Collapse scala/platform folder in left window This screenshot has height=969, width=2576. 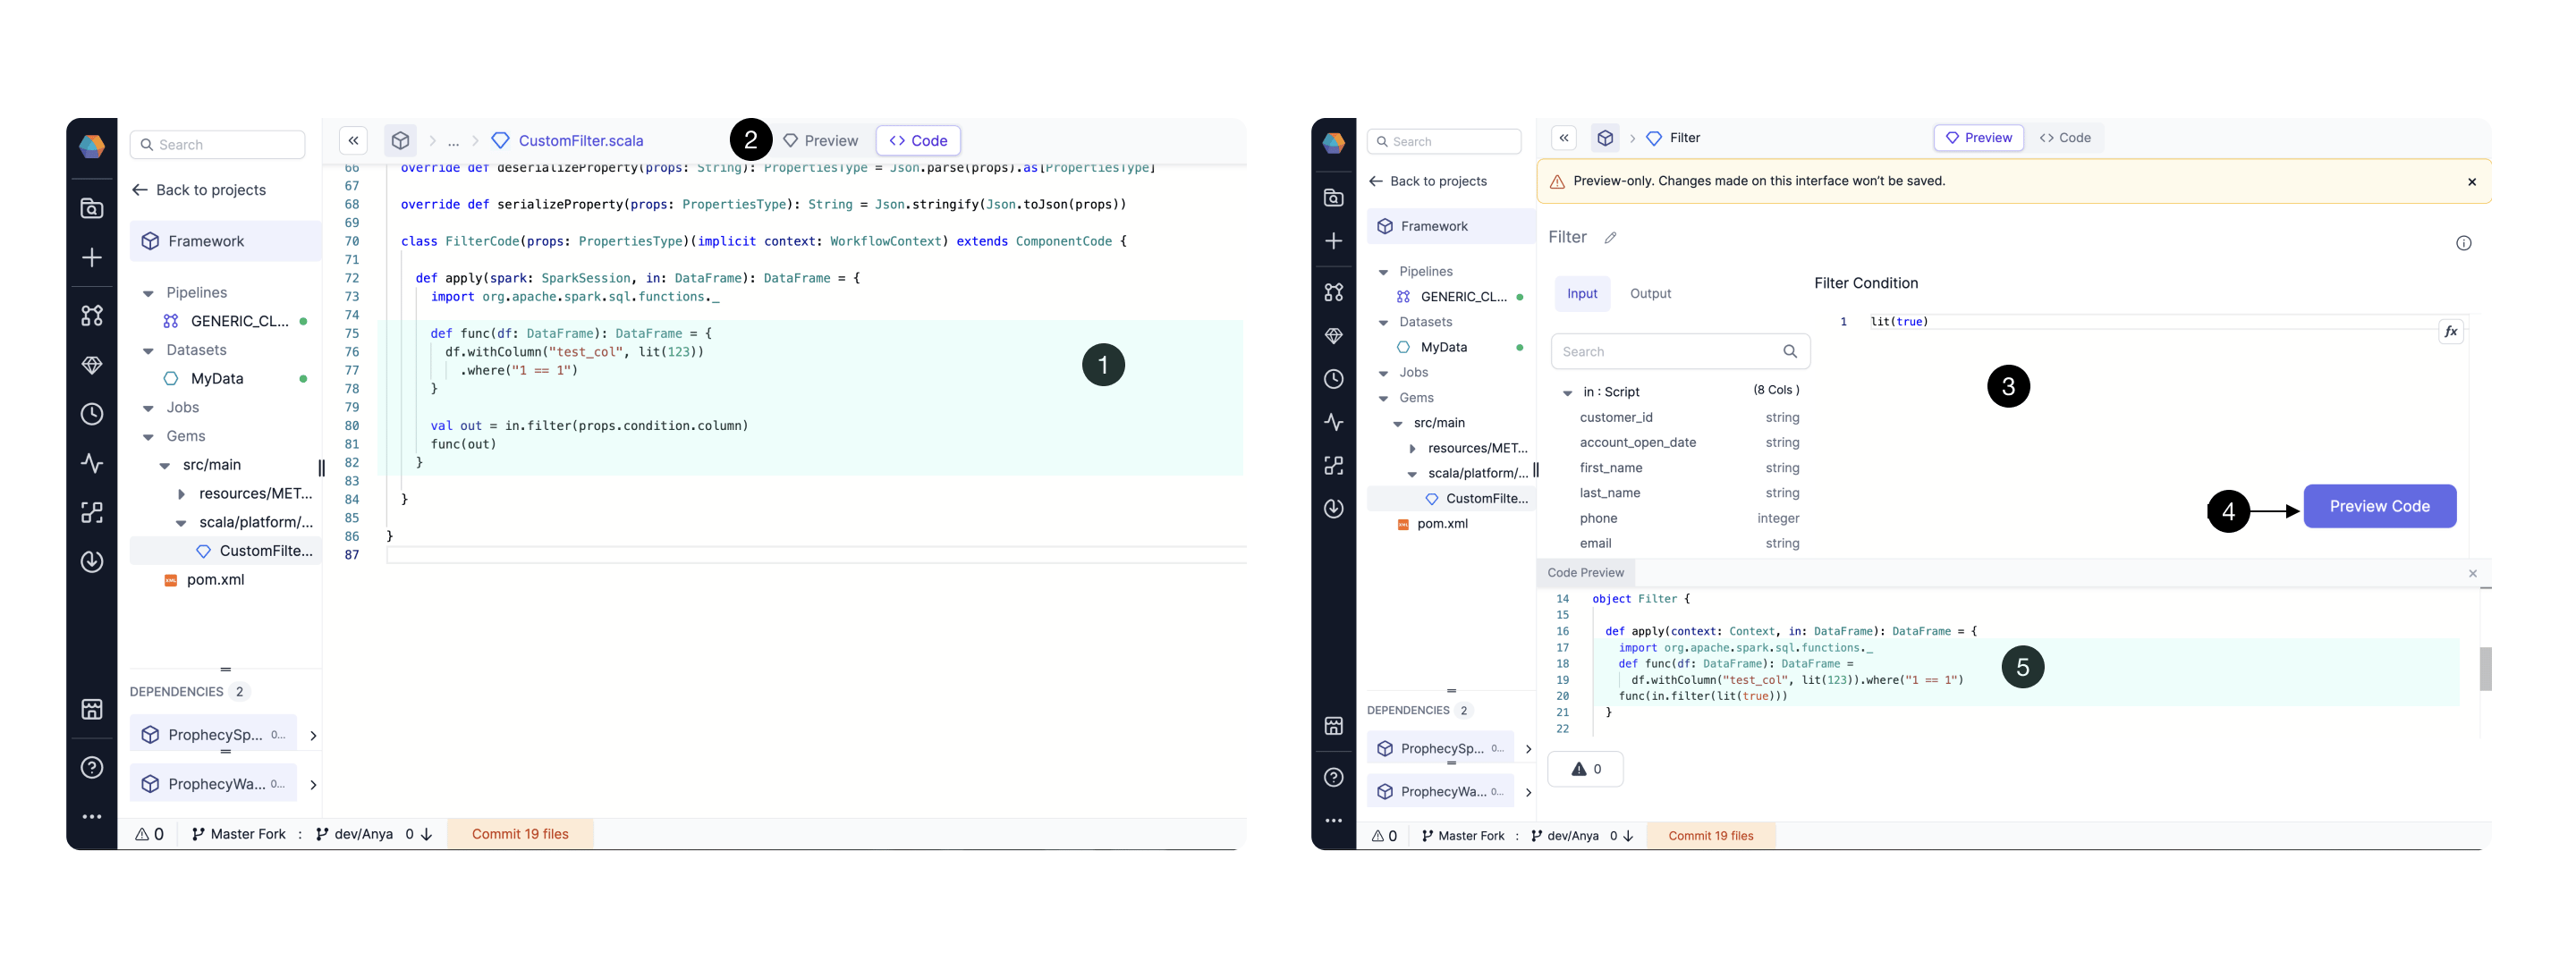(181, 522)
